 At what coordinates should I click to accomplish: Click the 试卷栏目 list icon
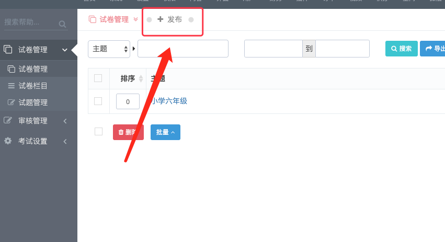coord(12,86)
